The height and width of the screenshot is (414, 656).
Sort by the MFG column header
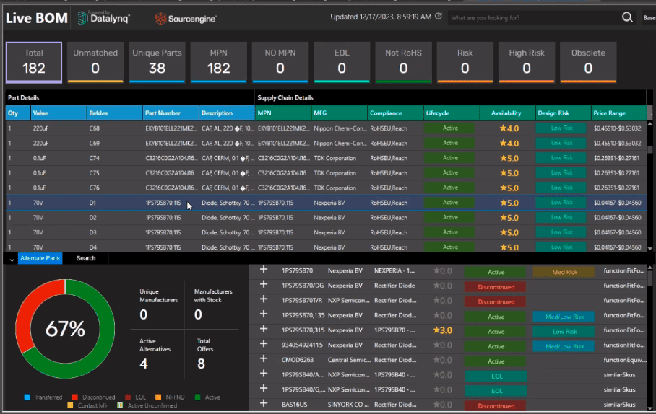pos(340,113)
